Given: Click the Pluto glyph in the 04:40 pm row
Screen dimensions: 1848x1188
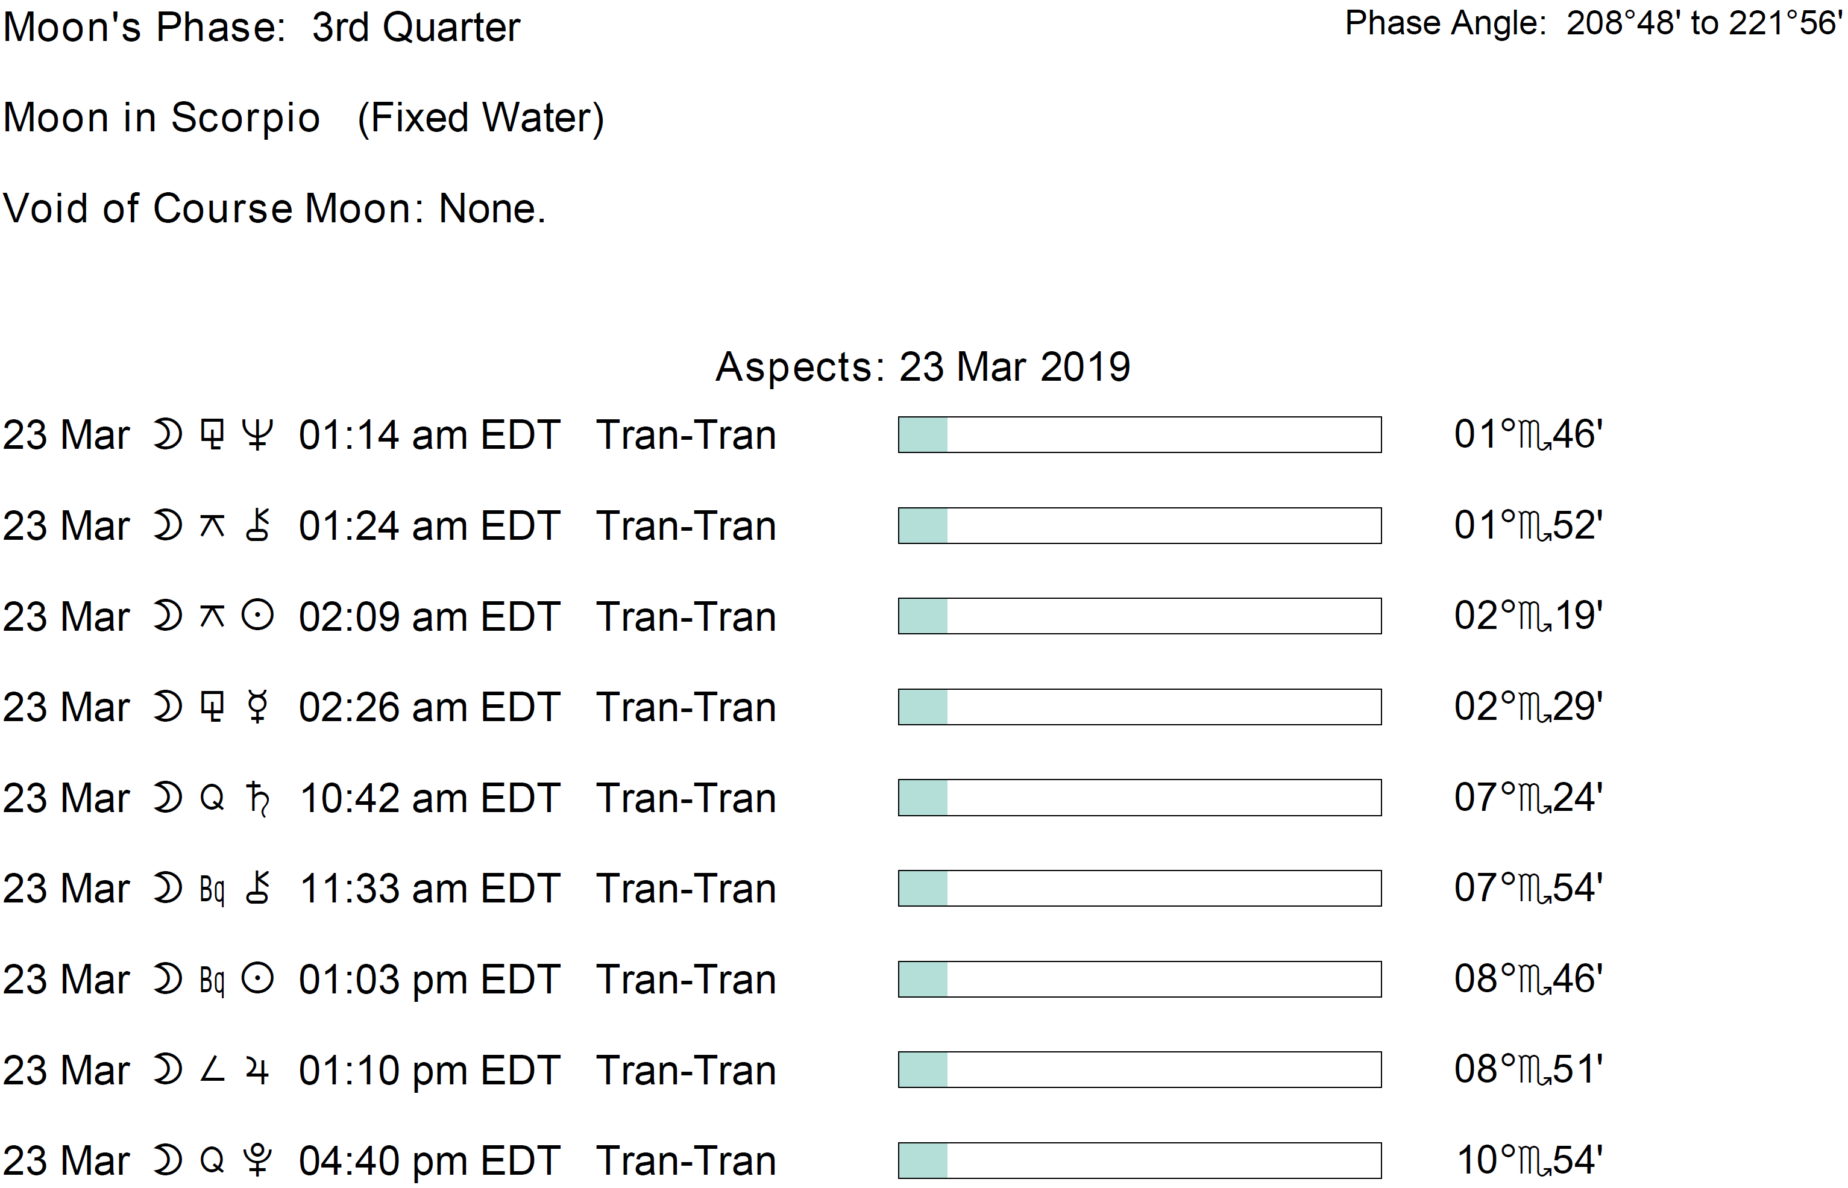Looking at the screenshot, I should [257, 1160].
